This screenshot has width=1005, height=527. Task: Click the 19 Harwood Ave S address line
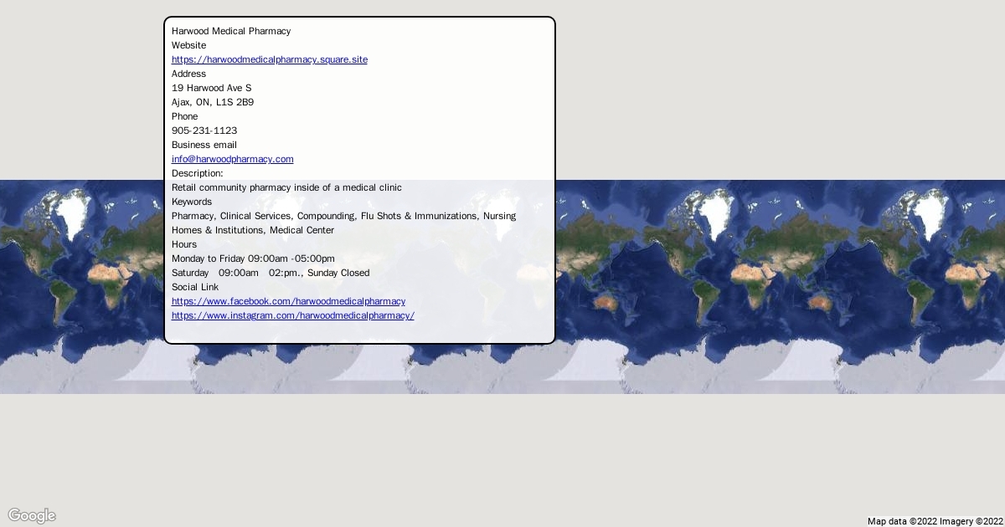tap(211, 88)
